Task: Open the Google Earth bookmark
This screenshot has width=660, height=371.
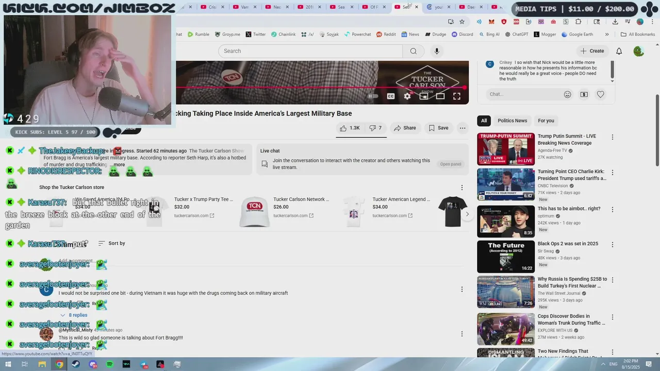Action: coord(577,35)
